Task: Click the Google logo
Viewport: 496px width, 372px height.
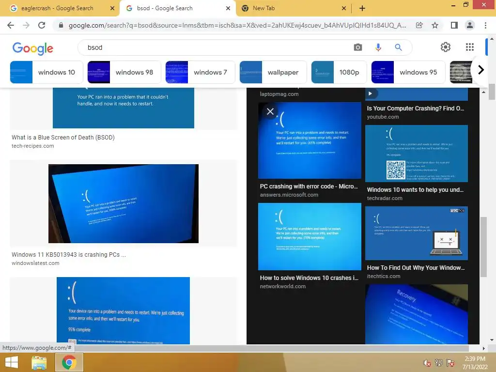Action: point(33,48)
